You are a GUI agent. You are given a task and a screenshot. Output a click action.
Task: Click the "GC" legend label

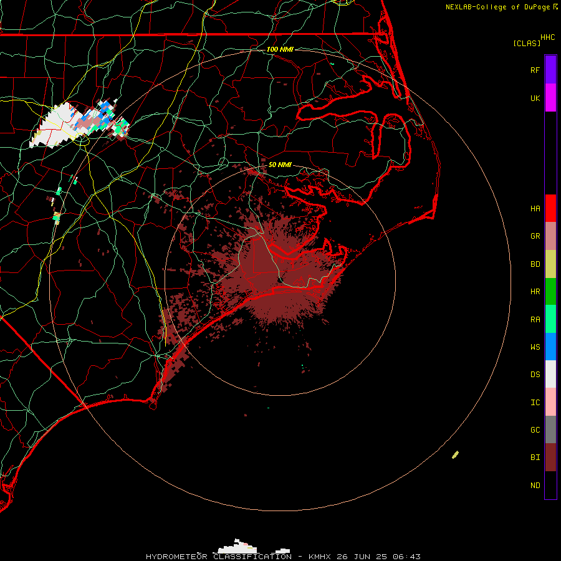(x=535, y=430)
